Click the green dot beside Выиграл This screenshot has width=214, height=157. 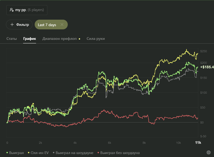coord(7,152)
